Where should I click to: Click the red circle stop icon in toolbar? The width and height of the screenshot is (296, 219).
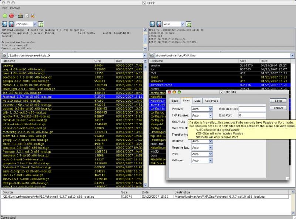[11, 16]
